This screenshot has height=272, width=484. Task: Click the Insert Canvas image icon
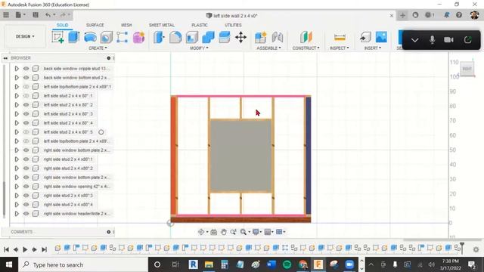pyautogui.click(x=381, y=37)
